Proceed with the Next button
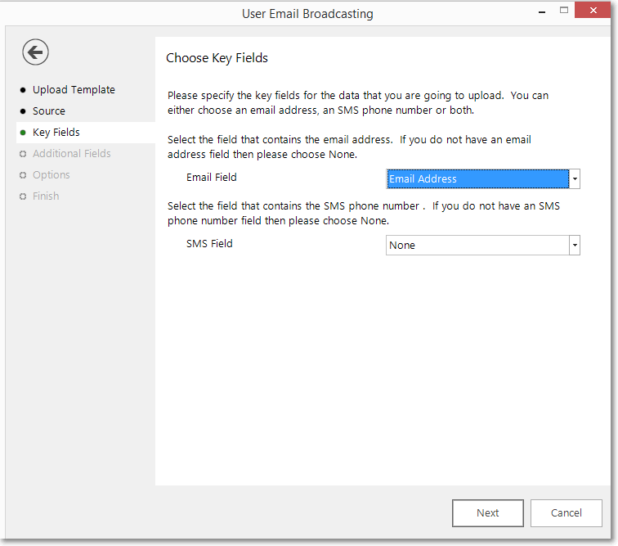618x546 pixels. pyautogui.click(x=488, y=512)
